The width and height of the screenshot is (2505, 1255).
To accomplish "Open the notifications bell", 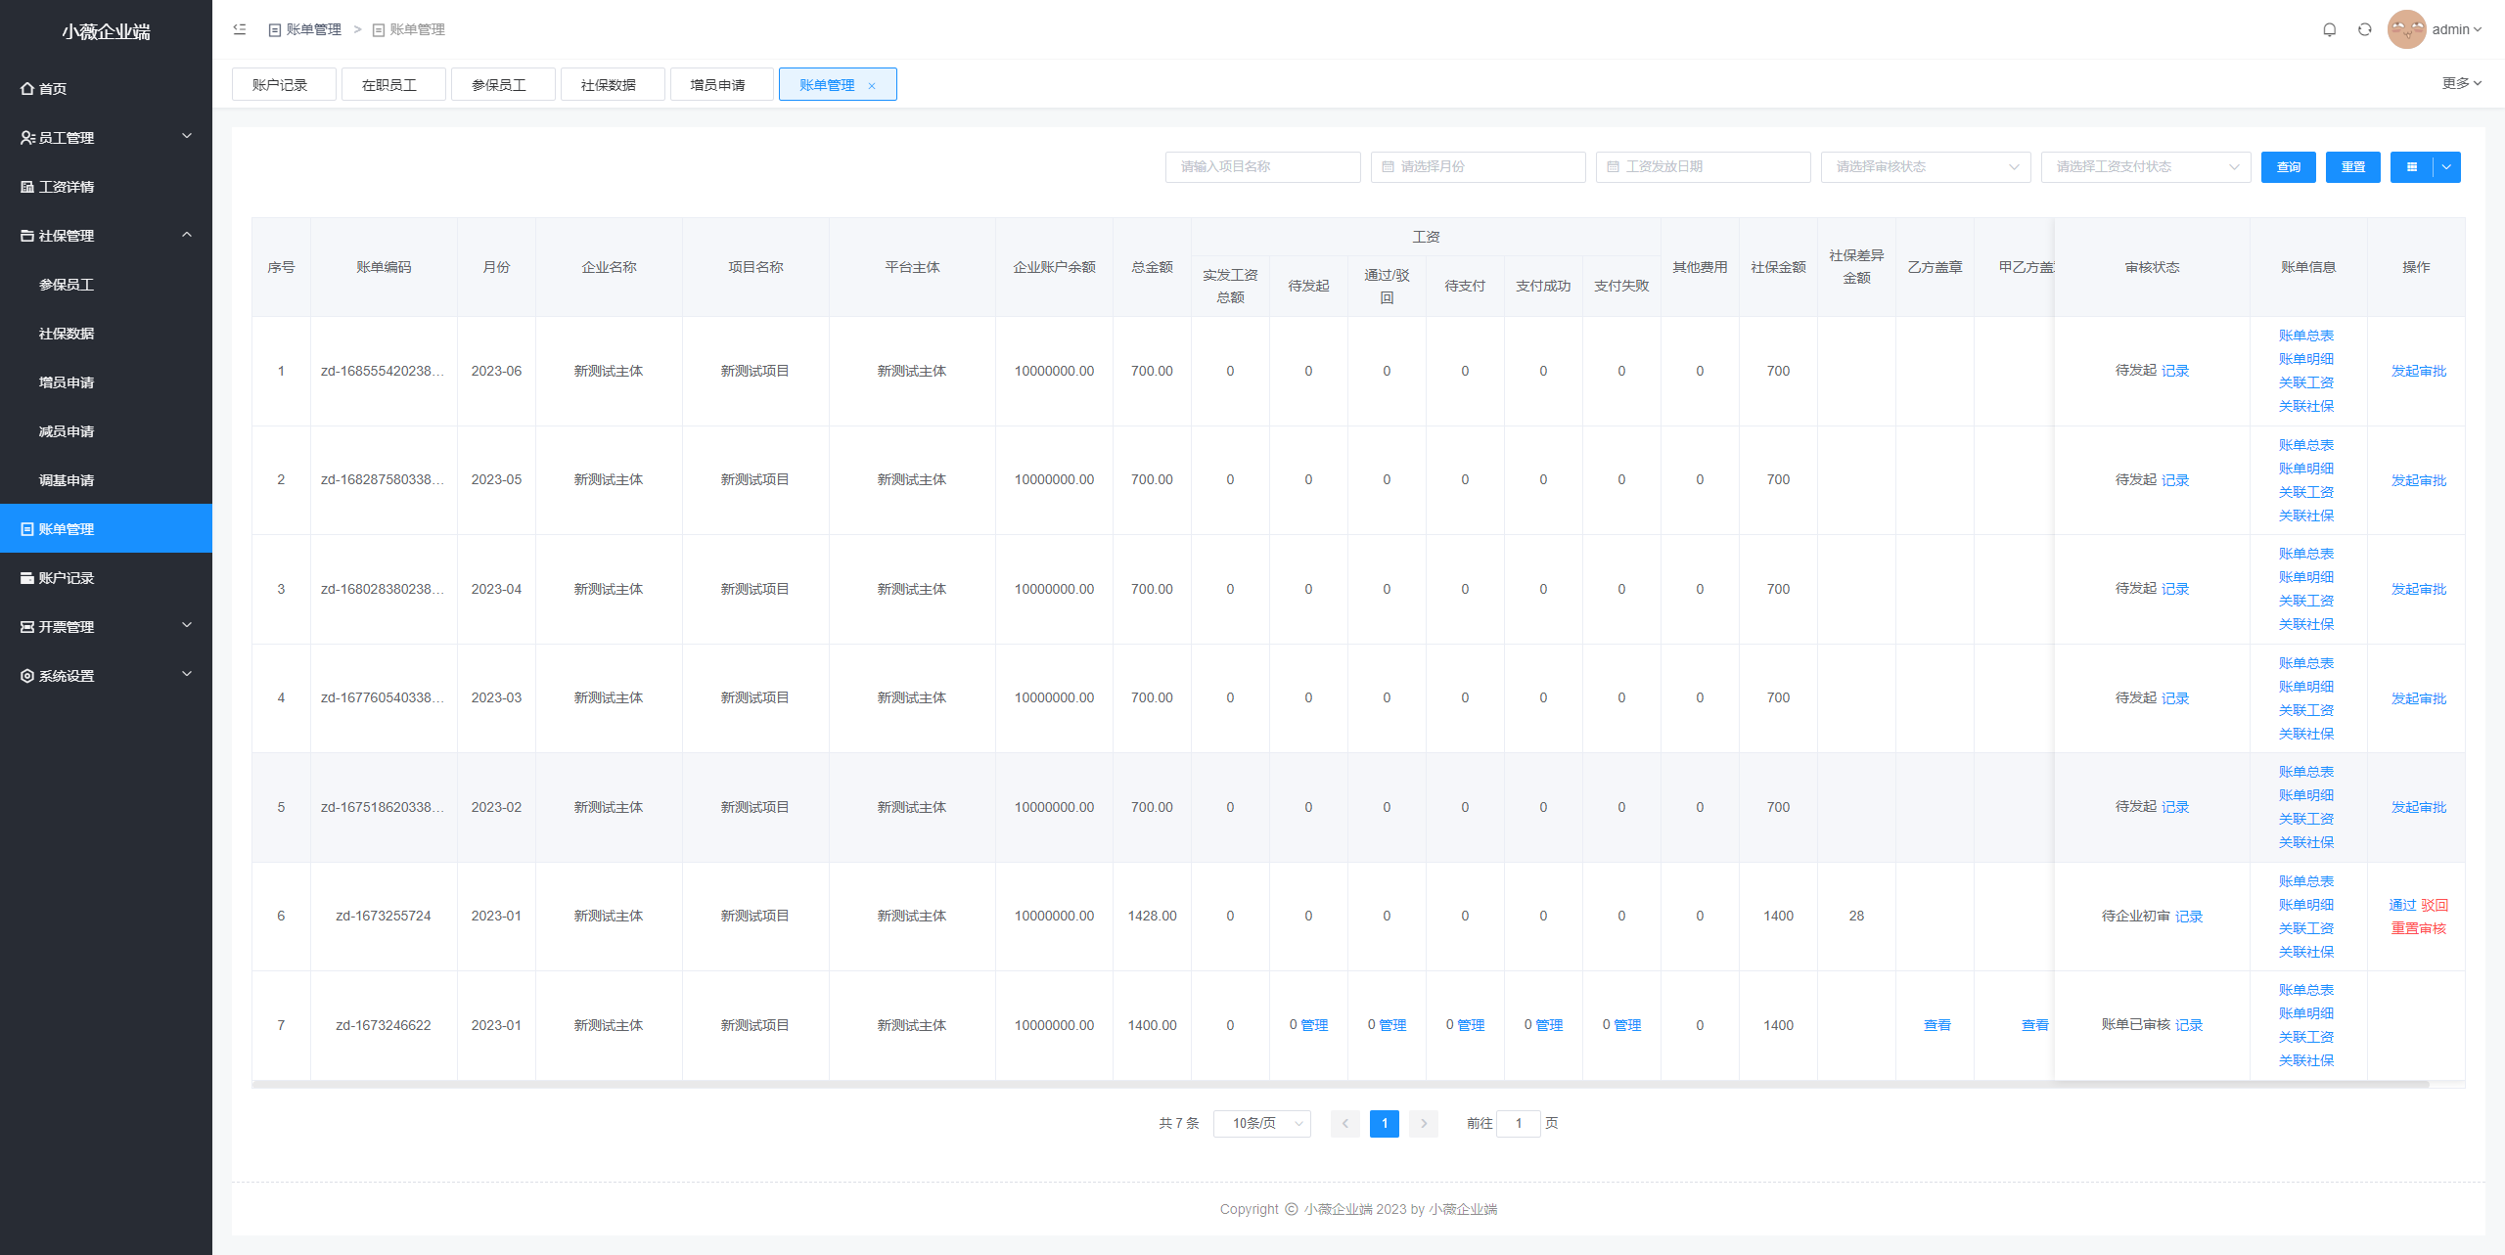I will 2329,29.
